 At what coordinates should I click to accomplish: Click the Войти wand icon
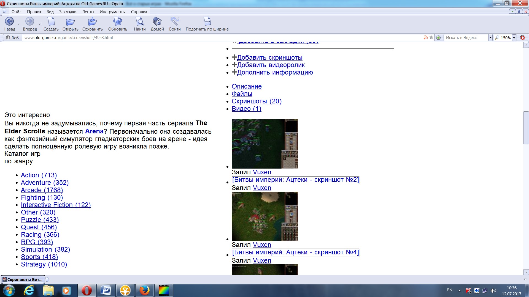(x=175, y=21)
